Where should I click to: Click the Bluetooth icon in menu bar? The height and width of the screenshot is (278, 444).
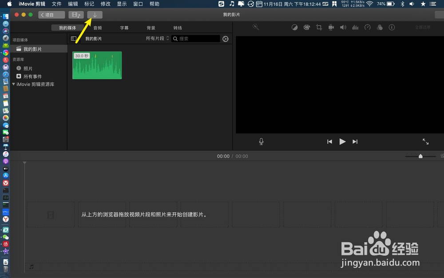(x=402, y=4)
